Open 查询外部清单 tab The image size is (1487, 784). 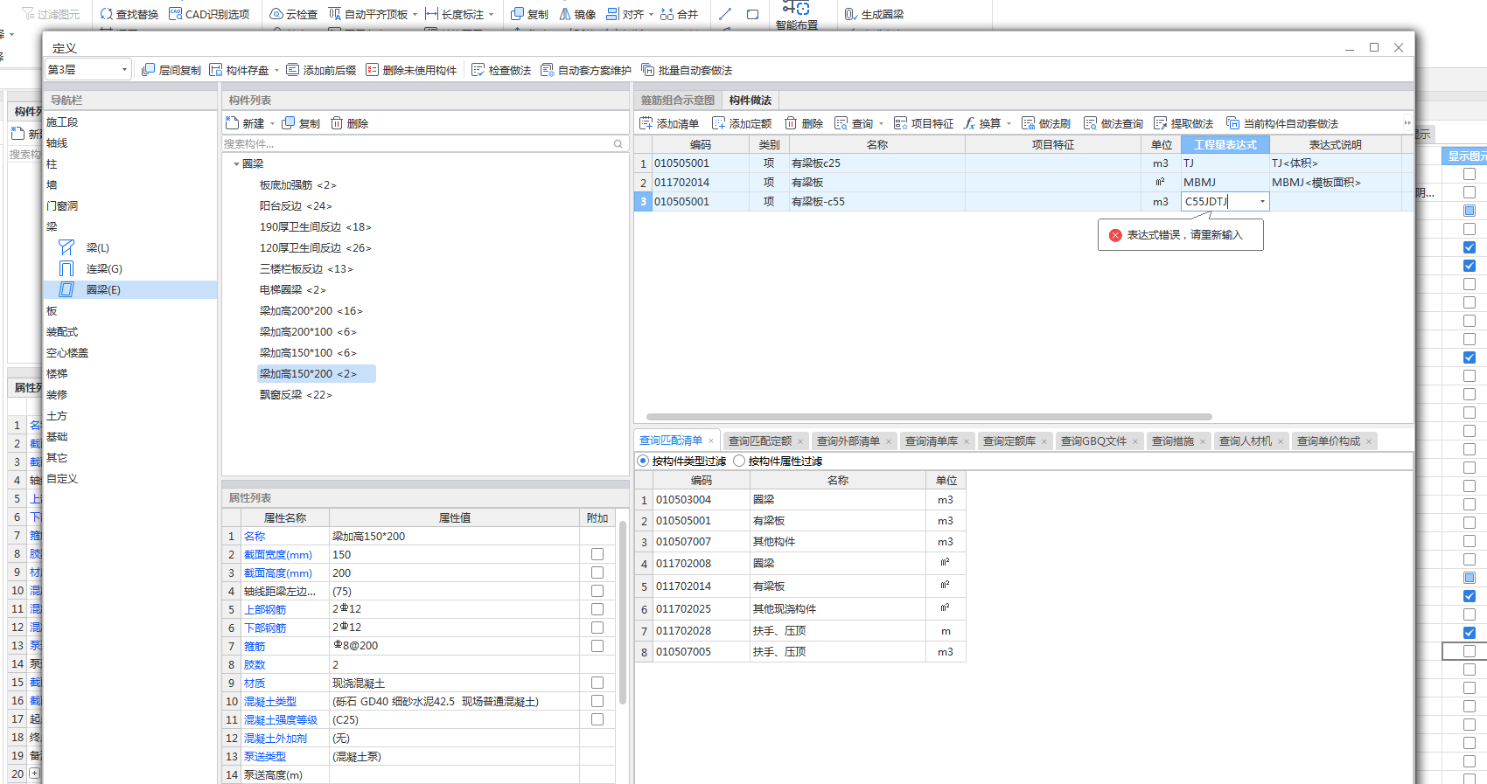848,441
